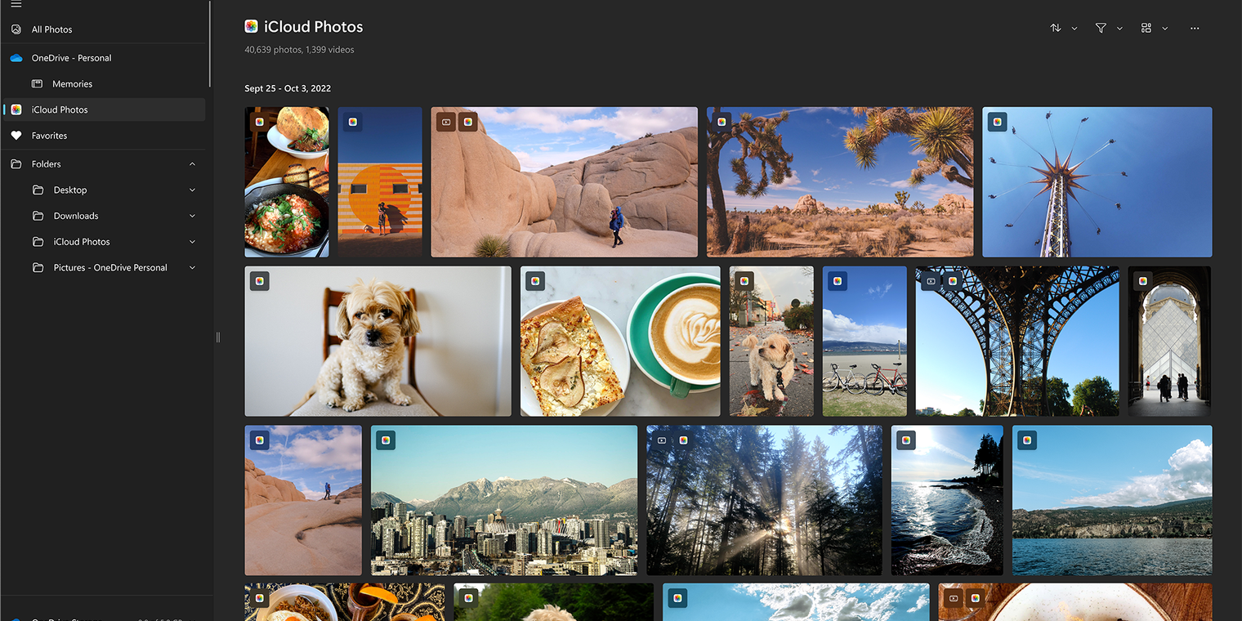
Task: Click the iCloud Photos sidebar icon
Action: pos(16,109)
